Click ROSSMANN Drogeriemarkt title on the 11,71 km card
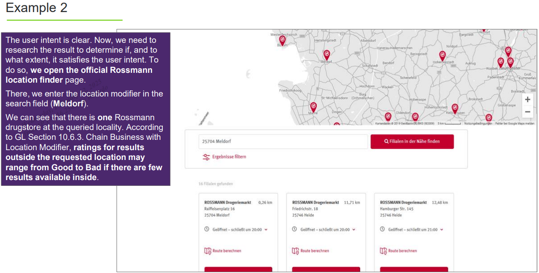 pyautogui.click(x=315, y=202)
